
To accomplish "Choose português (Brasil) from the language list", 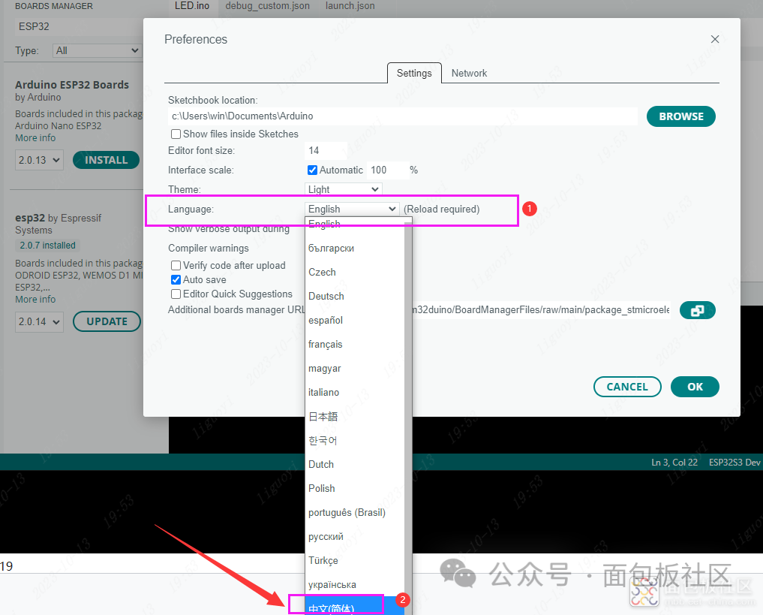I will pos(355,512).
